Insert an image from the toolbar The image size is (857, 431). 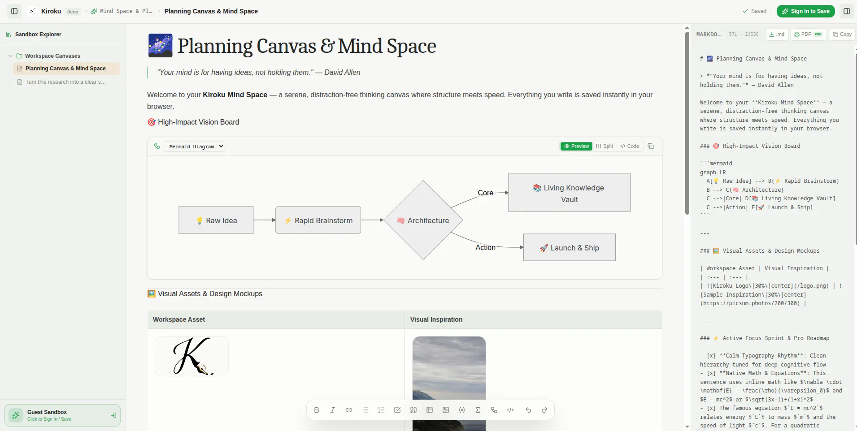446,410
